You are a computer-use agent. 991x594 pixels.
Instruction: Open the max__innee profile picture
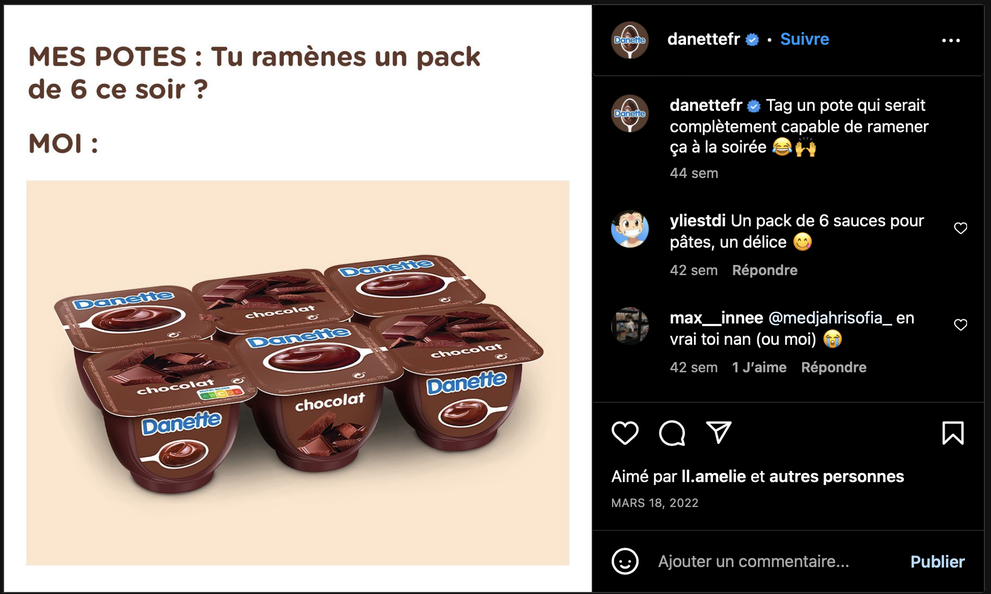pos(630,326)
